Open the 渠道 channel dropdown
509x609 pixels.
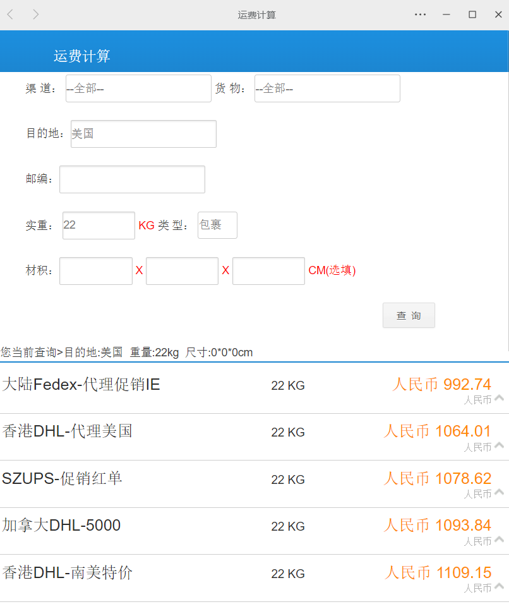click(138, 88)
